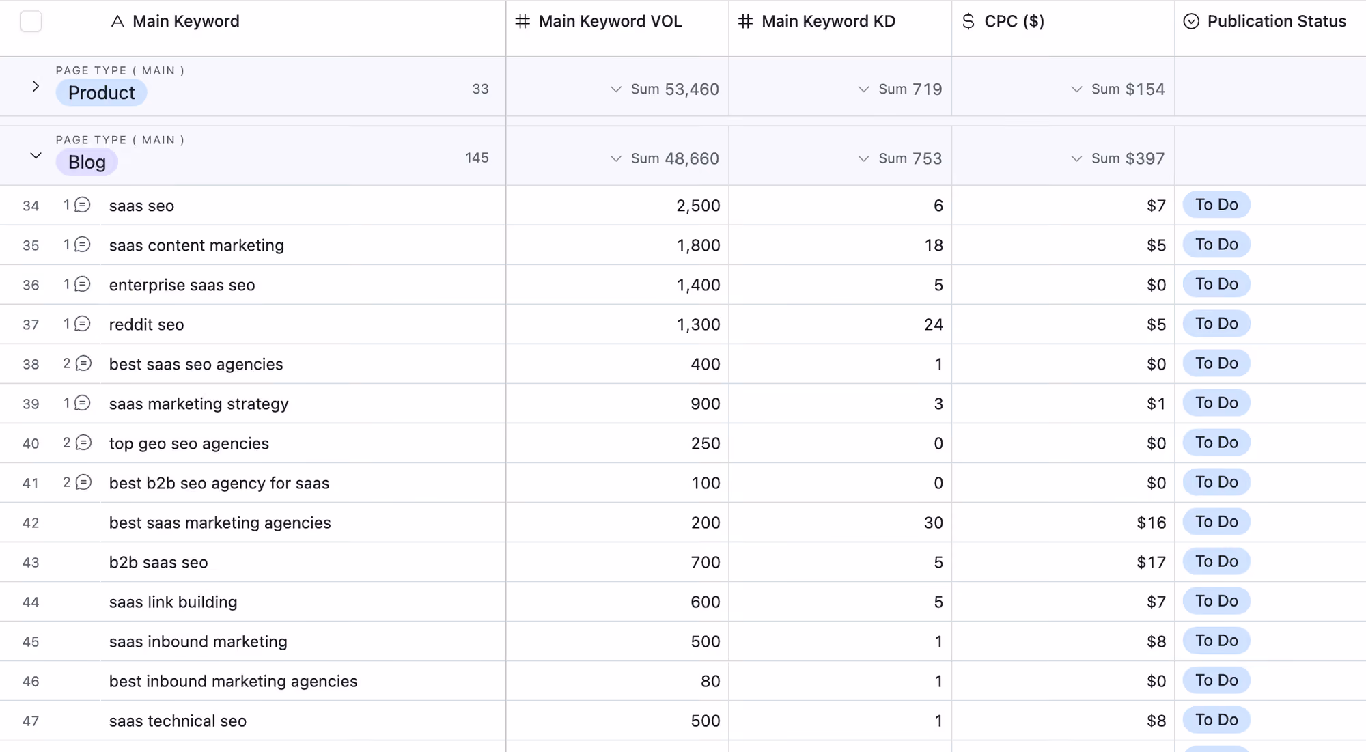This screenshot has height=752, width=1366.
Task: Click status icon in Publication Status header
Action: pyautogui.click(x=1191, y=21)
